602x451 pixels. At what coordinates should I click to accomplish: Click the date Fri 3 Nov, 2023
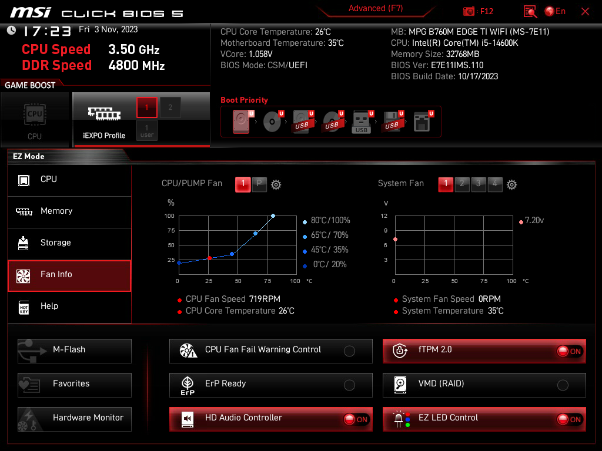(108, 29)
